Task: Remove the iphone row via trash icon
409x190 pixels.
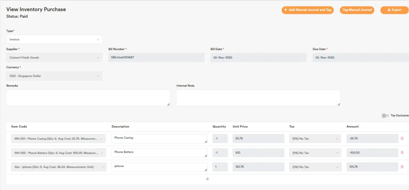Action: (x=402, y=167)
